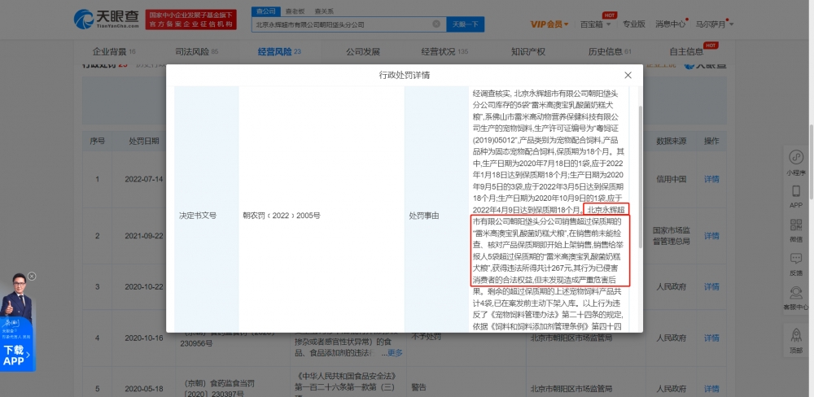Switch to the 知识产权 tab
Screen dimensions: 814x397
(x=528, y=51)
